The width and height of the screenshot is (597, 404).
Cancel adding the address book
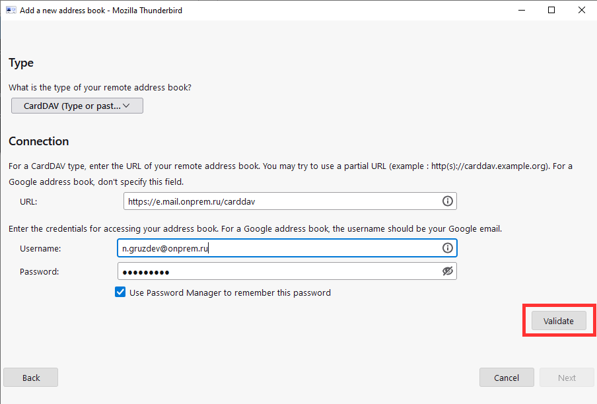pyautogui.click(x=507, y=378)
